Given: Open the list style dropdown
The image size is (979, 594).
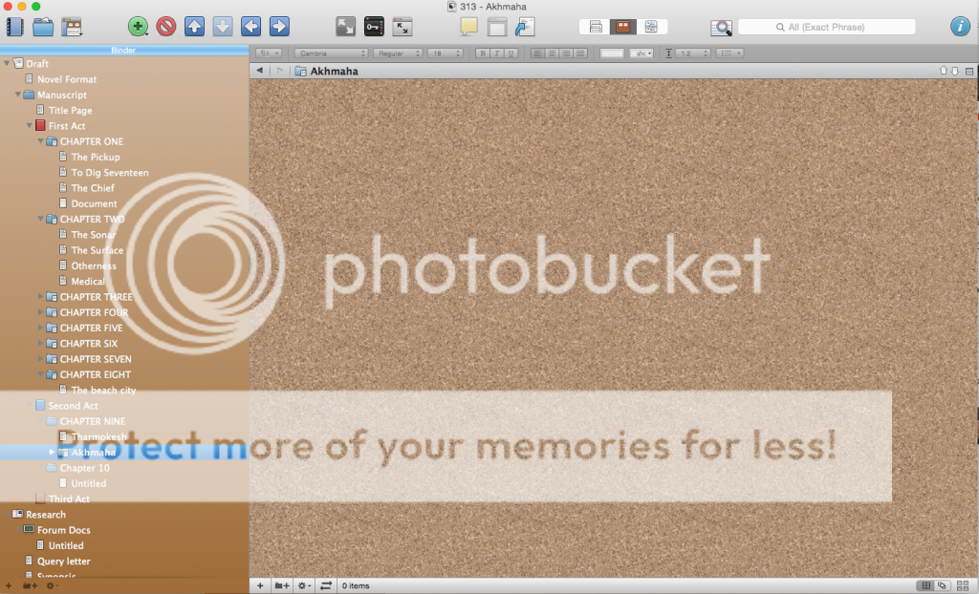Looking at the screenshot, I should 729,53.
